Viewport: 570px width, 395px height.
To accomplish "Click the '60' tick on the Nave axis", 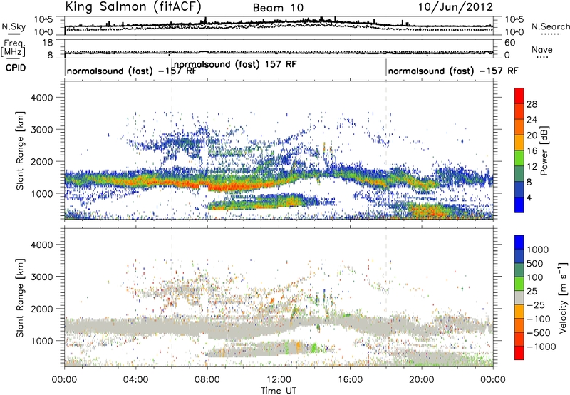I will 509,43.
